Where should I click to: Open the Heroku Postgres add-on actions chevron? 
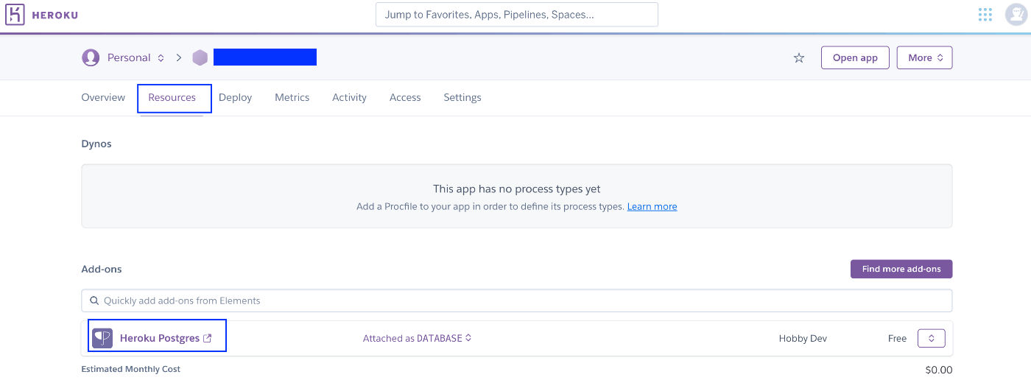tap(931, 338)
